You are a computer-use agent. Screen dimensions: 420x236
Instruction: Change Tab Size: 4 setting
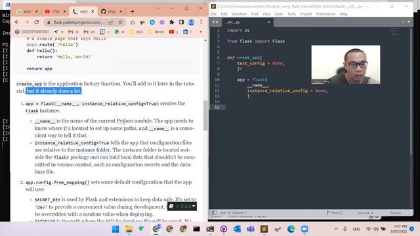tap(365, 212)
